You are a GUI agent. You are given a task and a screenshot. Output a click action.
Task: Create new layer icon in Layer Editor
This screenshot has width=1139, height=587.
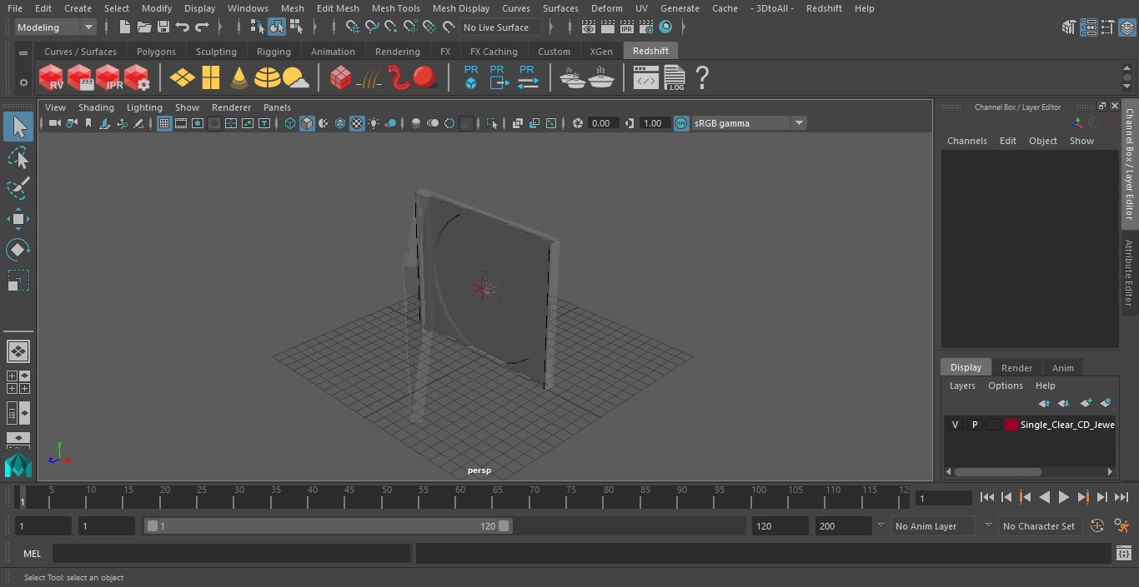click(1086, 403)
